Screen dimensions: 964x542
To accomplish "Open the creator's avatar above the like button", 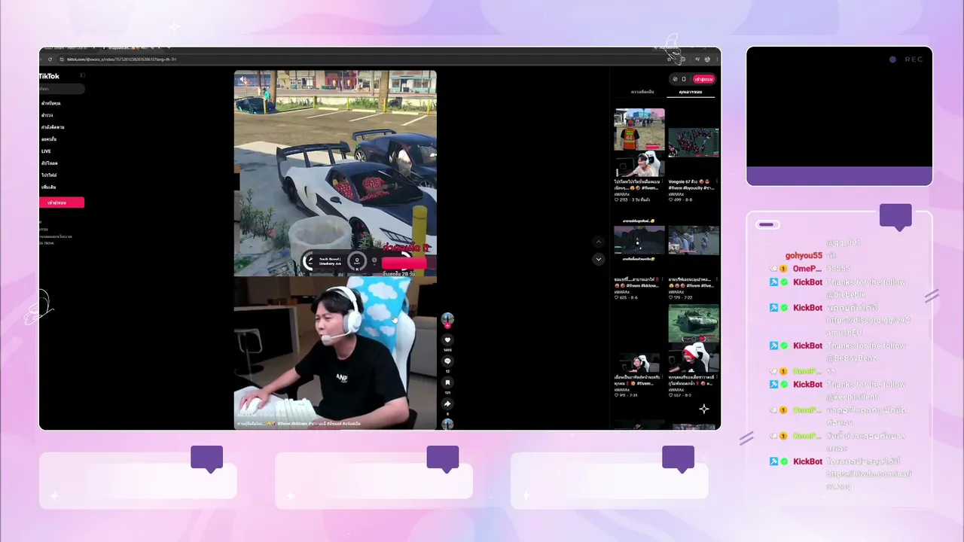I will click(x=447, y=319).
